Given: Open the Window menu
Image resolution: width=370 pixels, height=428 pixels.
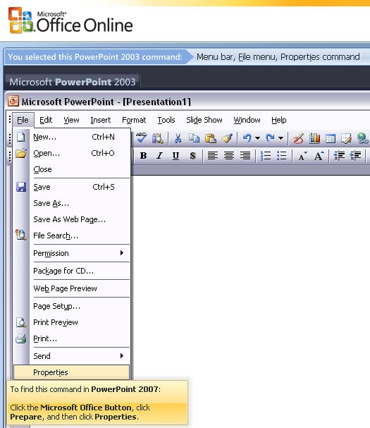Looking at the screenshot, I should (247, 120).
